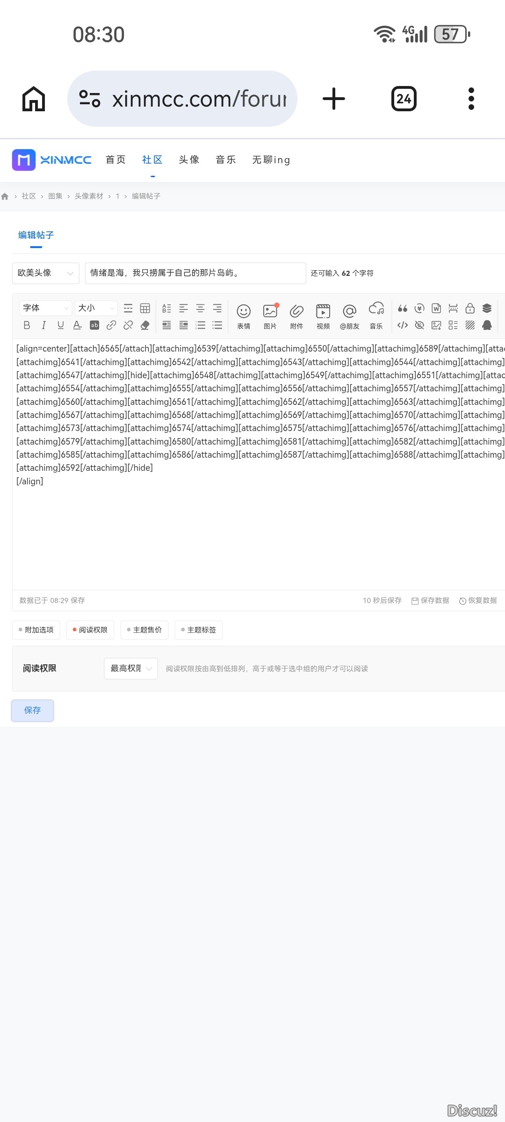This screenshot has width=505, height=1122.
Task: Insert a code block
Action: pos(403,325)
